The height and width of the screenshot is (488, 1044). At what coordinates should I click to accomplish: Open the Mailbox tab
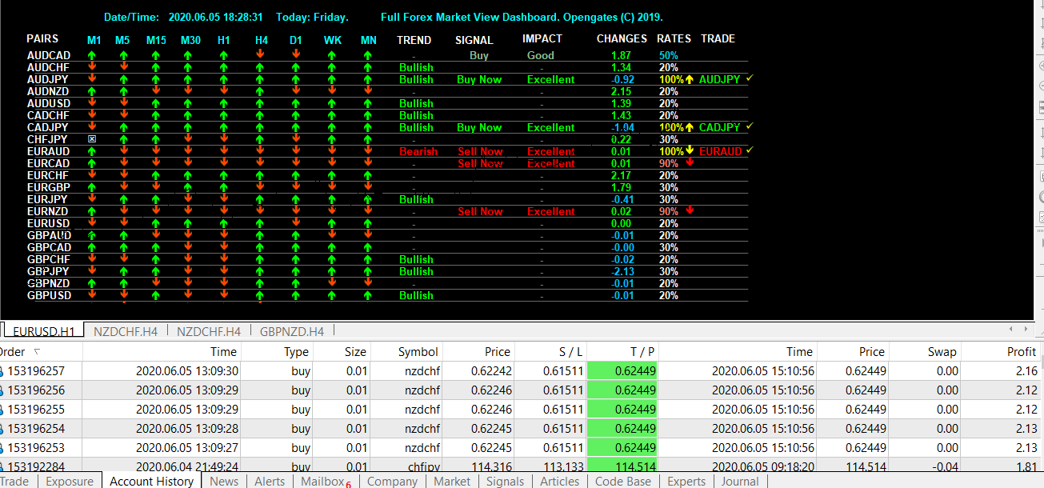coord(326,482)
